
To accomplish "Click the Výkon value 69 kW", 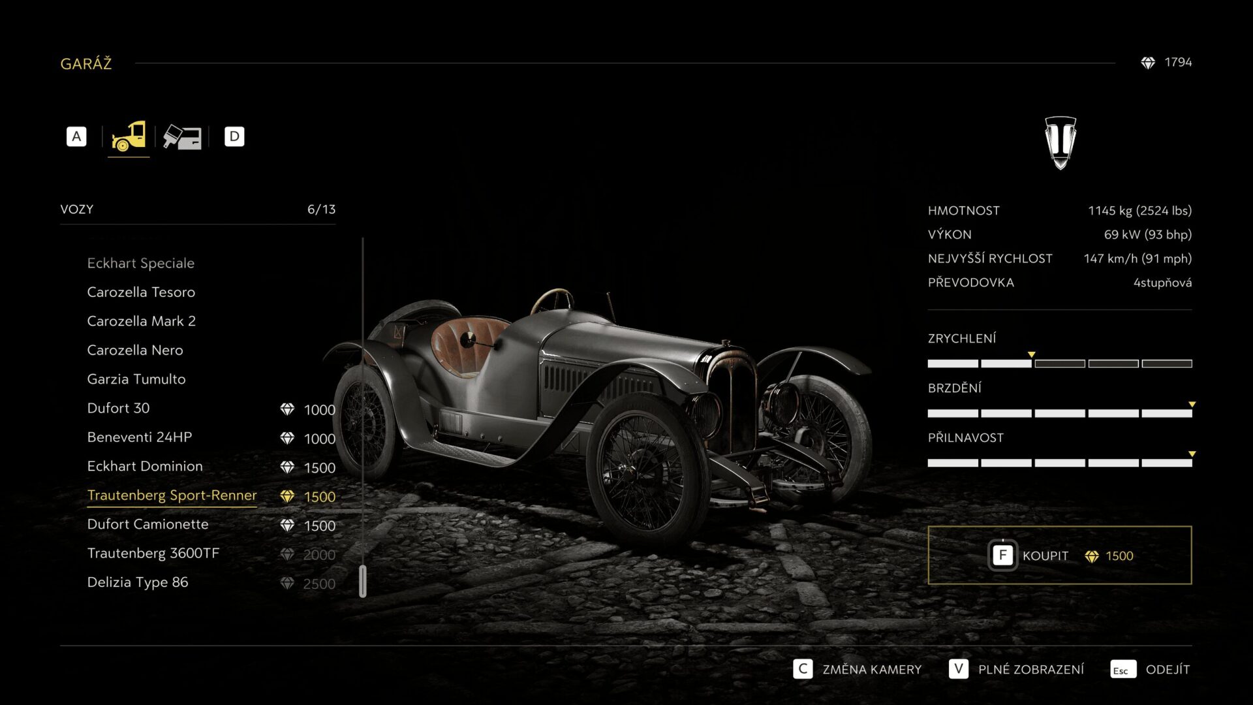I will point(1148,234).
